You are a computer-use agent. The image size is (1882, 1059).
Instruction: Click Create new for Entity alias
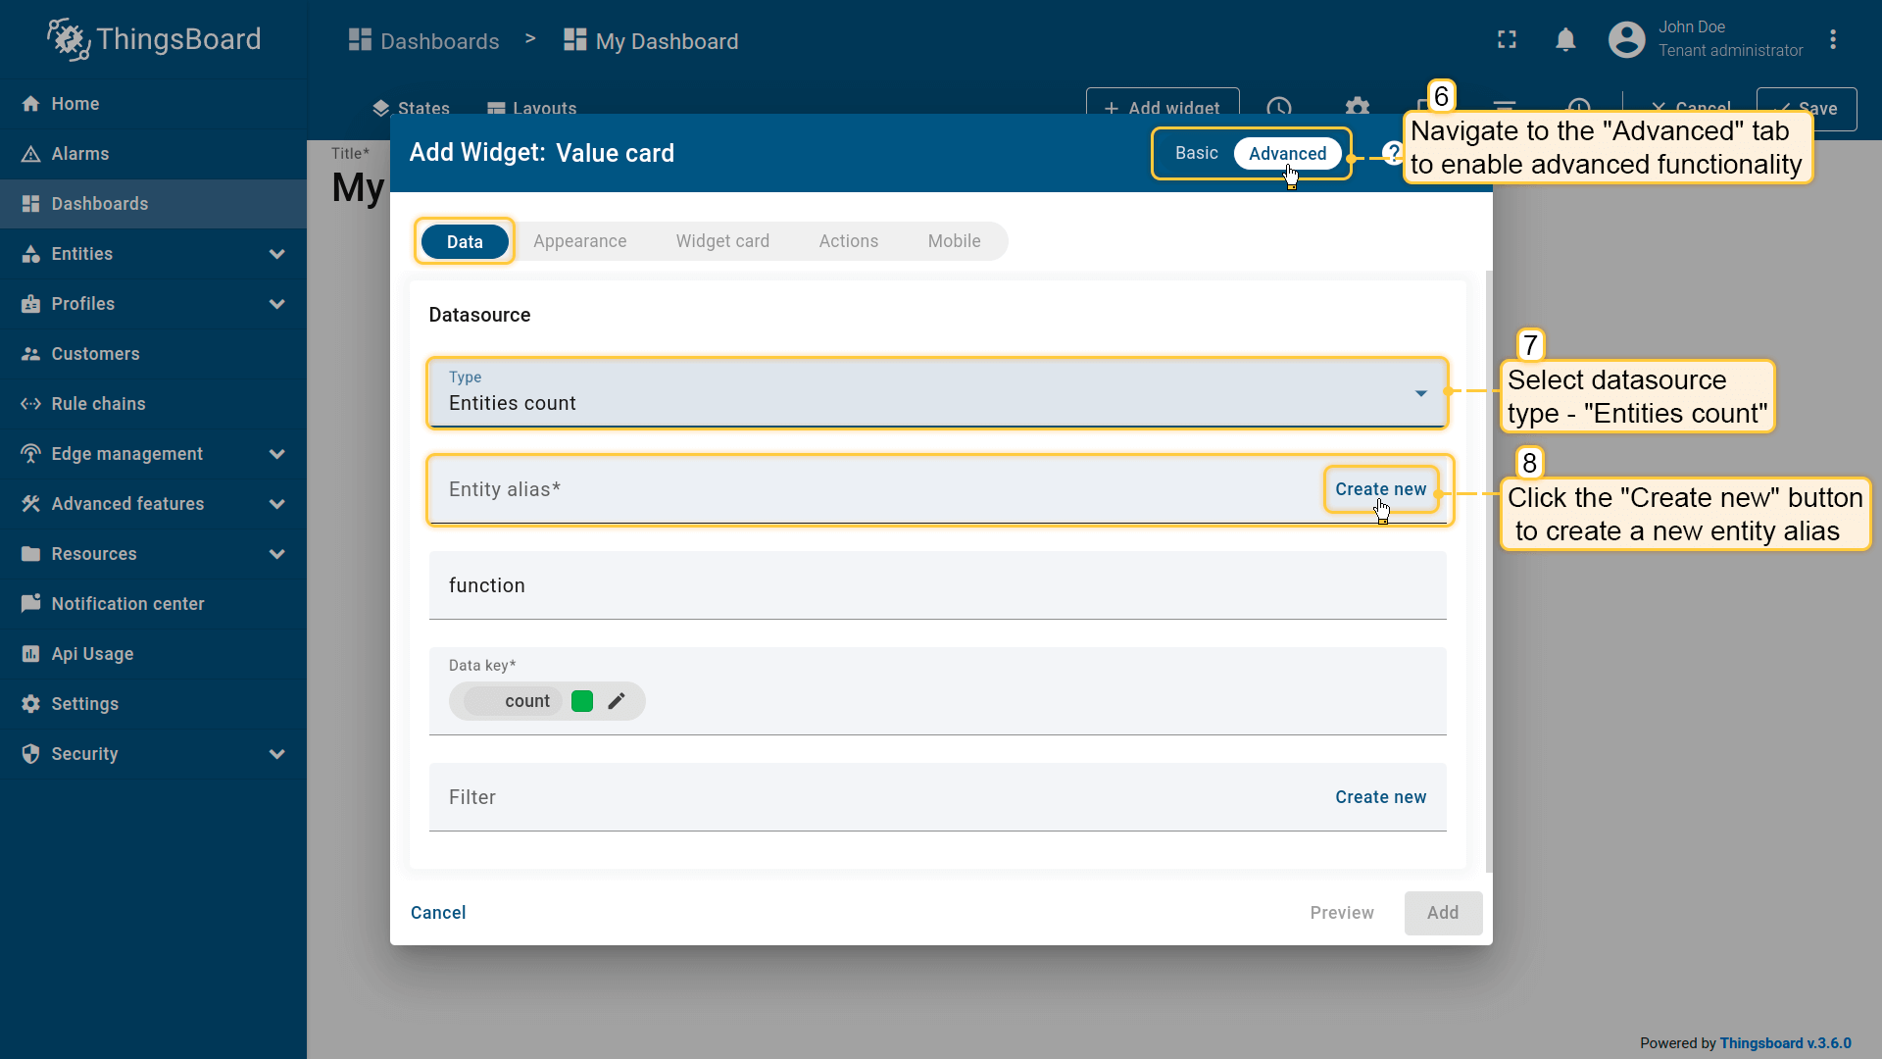point(1380,489)
